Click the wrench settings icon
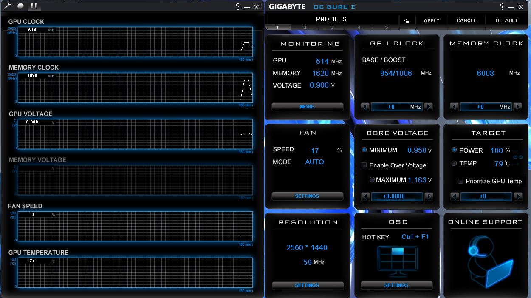Viewport: 531px width, 298px height. (x=7, y=6)
